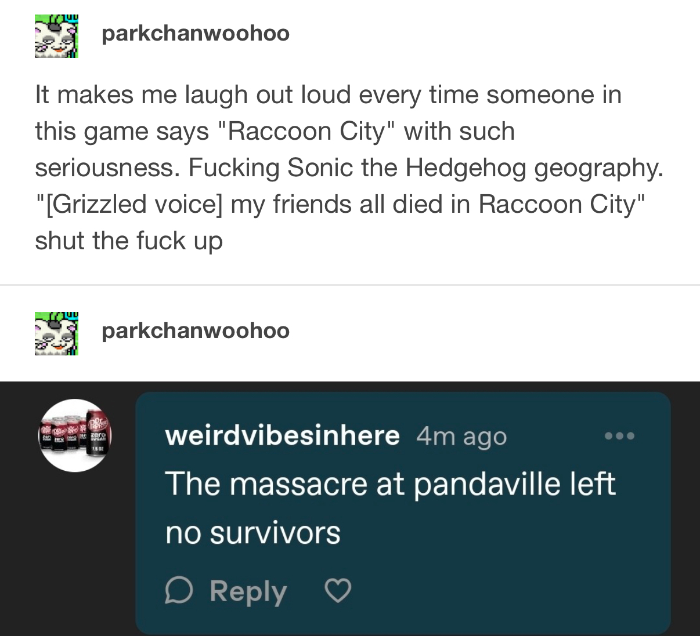Click the speech bubble reply icon
This screenshot has width=700, height=636.
[x=179, y=591]
